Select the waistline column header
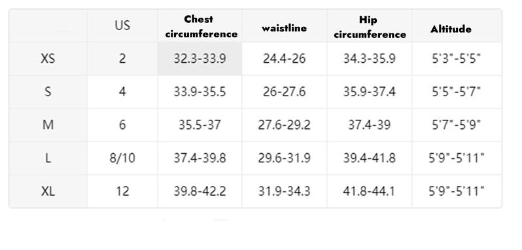 pos(285,26)
